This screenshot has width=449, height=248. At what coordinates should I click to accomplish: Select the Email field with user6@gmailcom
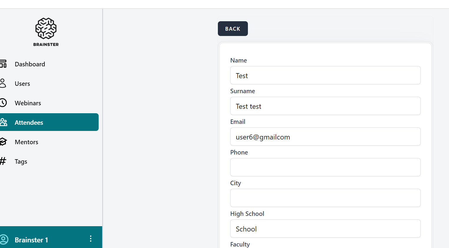pyautogui.click(x=325, y=137)
